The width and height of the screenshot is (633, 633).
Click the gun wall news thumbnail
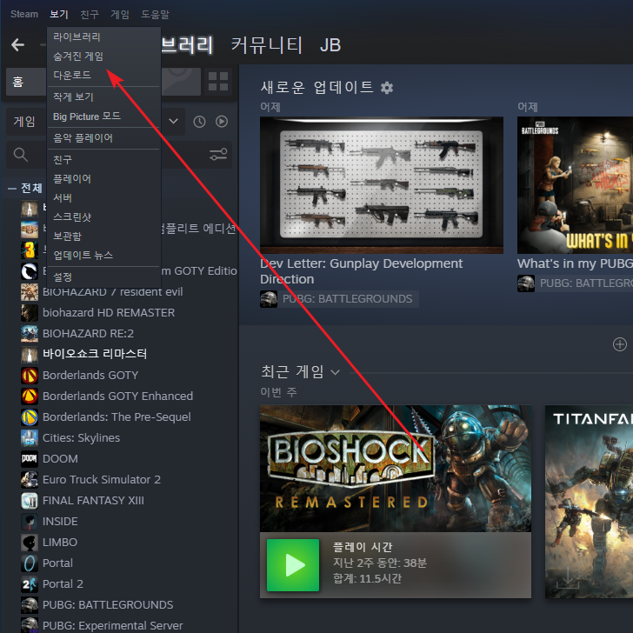tap(382, 185)
